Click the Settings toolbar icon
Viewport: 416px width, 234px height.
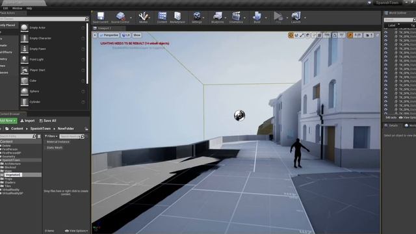(197, 16)
